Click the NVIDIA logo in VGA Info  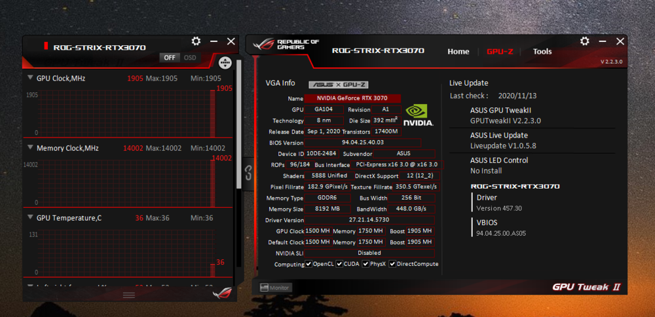tap(418, 115)
